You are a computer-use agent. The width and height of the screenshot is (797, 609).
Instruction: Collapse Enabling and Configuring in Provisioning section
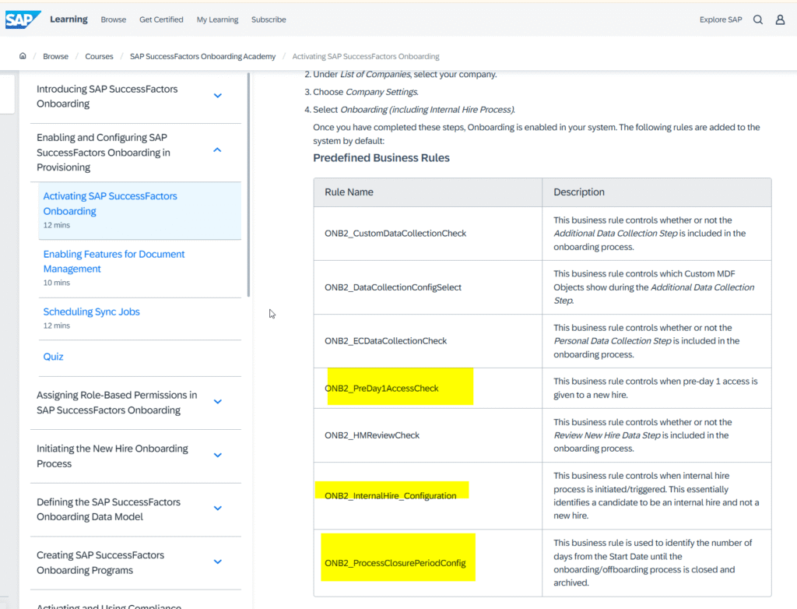click(x=218, y=150)
